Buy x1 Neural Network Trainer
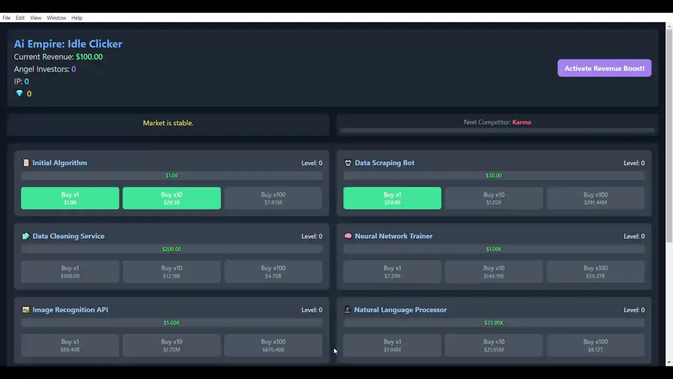Screen dimensions: 673x379 click(x=392, y=272)
